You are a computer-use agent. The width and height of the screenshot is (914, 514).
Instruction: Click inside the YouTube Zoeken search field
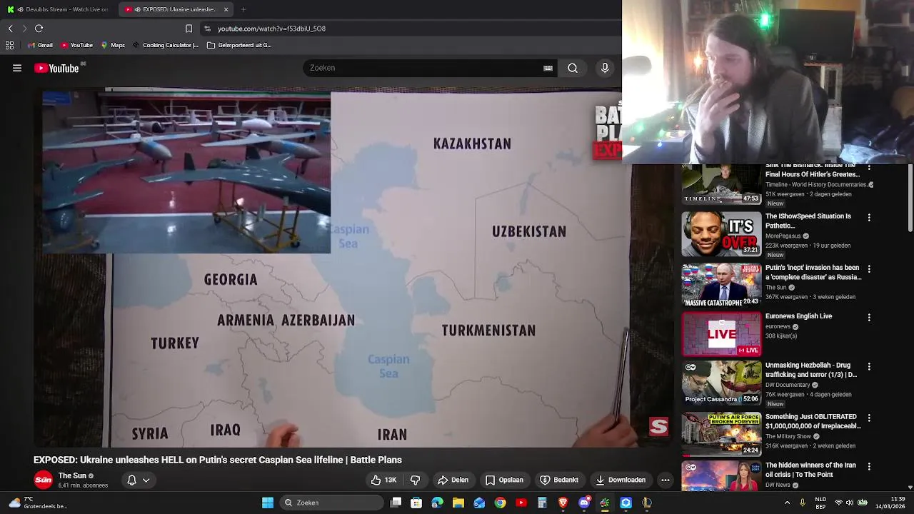point(425,68)
